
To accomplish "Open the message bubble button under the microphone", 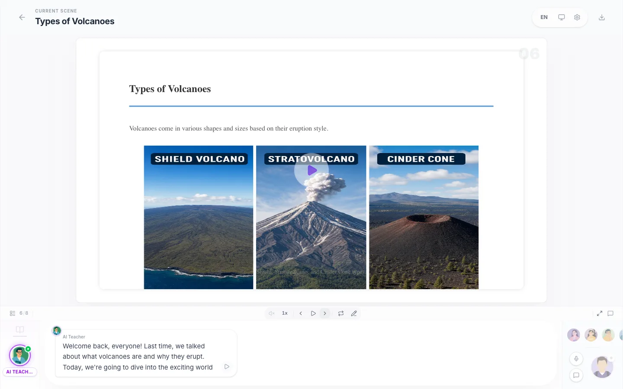I will point(576,375).
